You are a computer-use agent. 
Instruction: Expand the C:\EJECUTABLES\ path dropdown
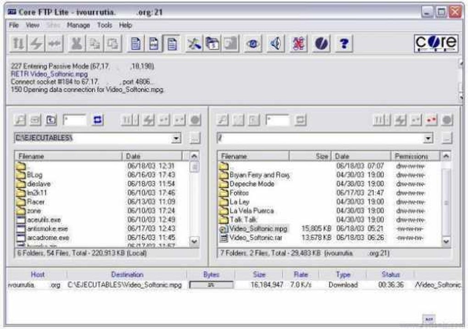pyautogui.click(x=176, y=138)
